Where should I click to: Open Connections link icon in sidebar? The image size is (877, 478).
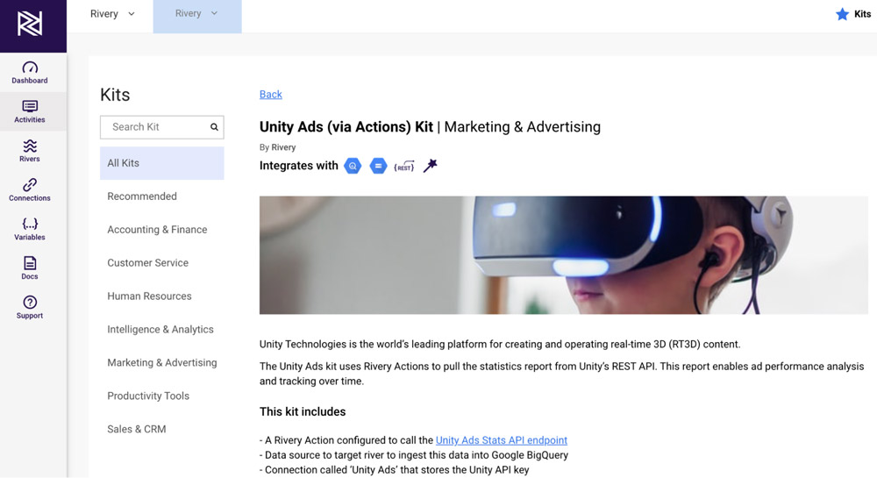click(30, 184)
